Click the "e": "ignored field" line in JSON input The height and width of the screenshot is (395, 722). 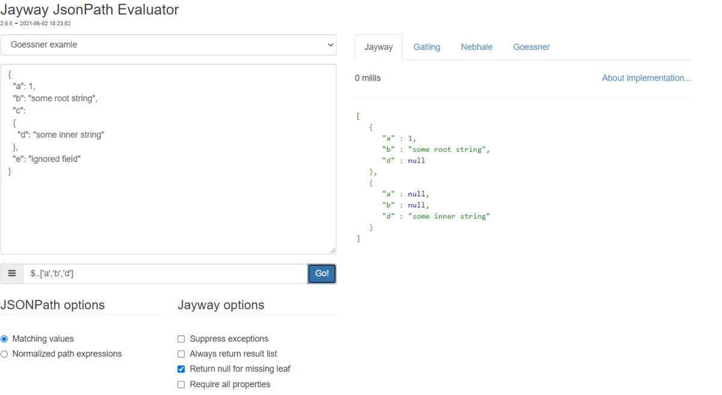pyautogui.click(x=46, y=159)
